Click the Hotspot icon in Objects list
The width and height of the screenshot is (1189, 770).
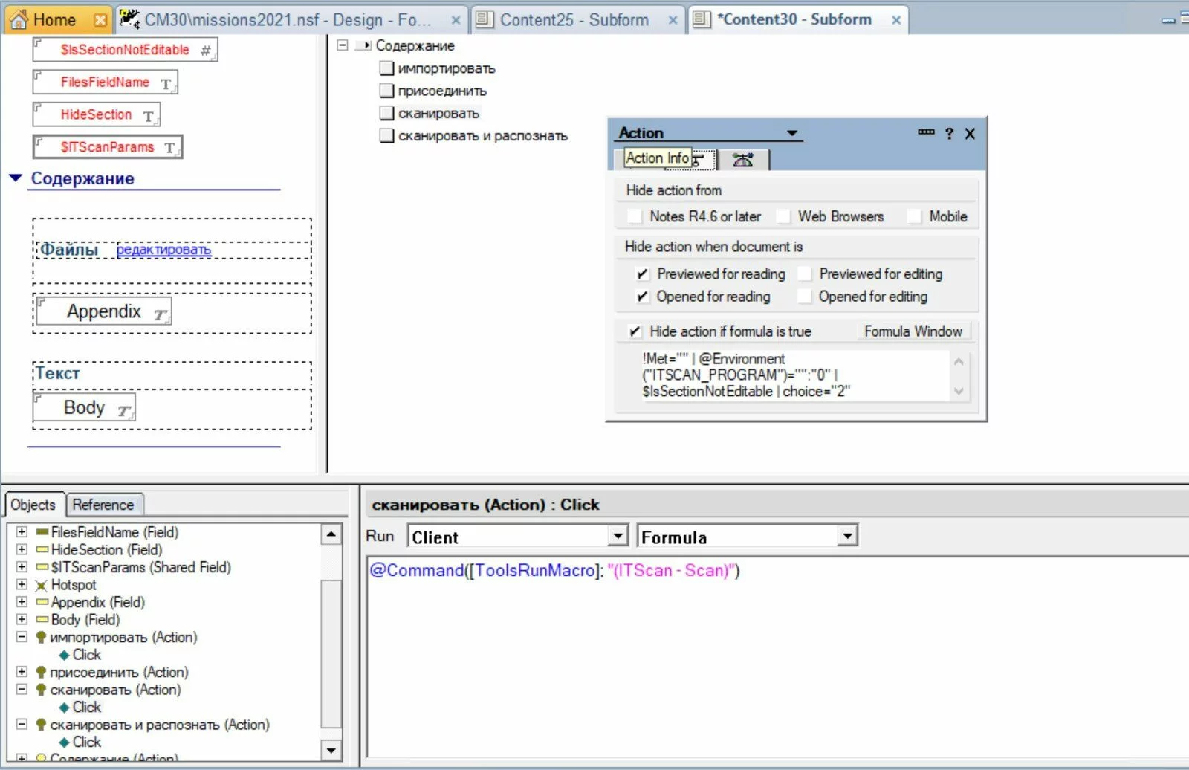(x=42, y=585)
